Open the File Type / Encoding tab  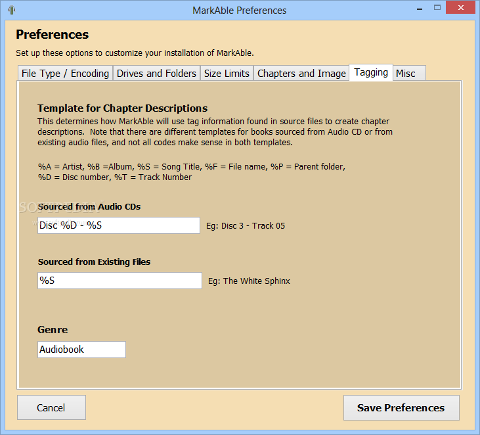[65, 74]
